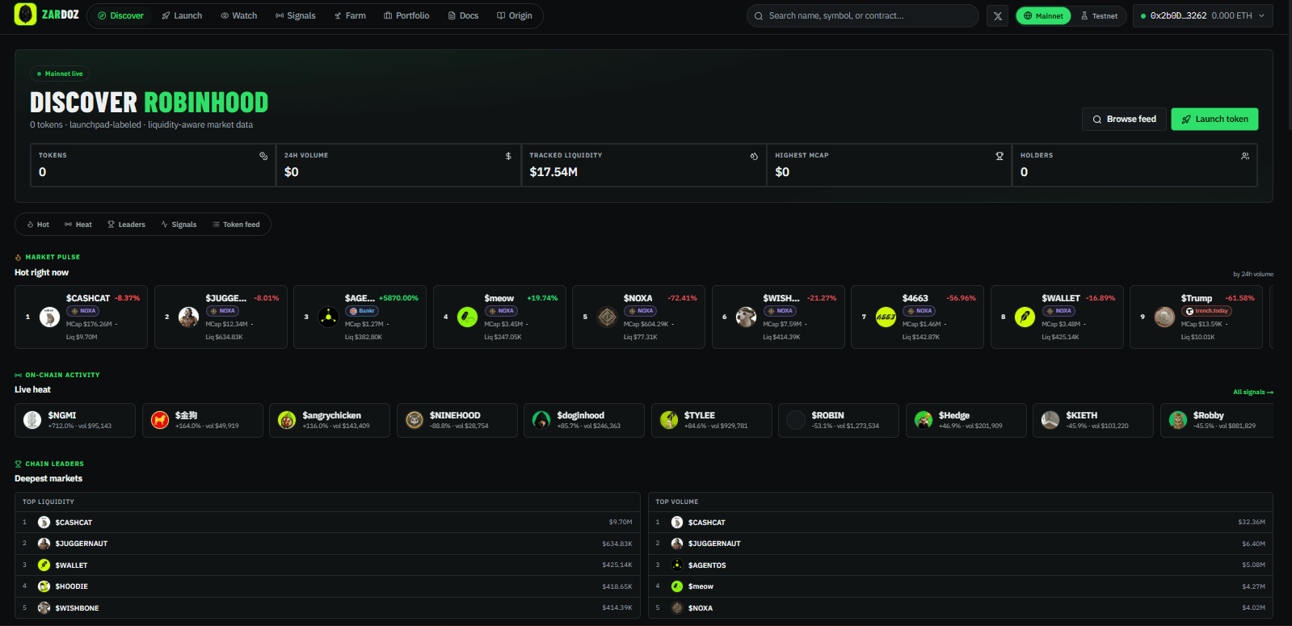Click the $doginhood token icon

[541, 420]
